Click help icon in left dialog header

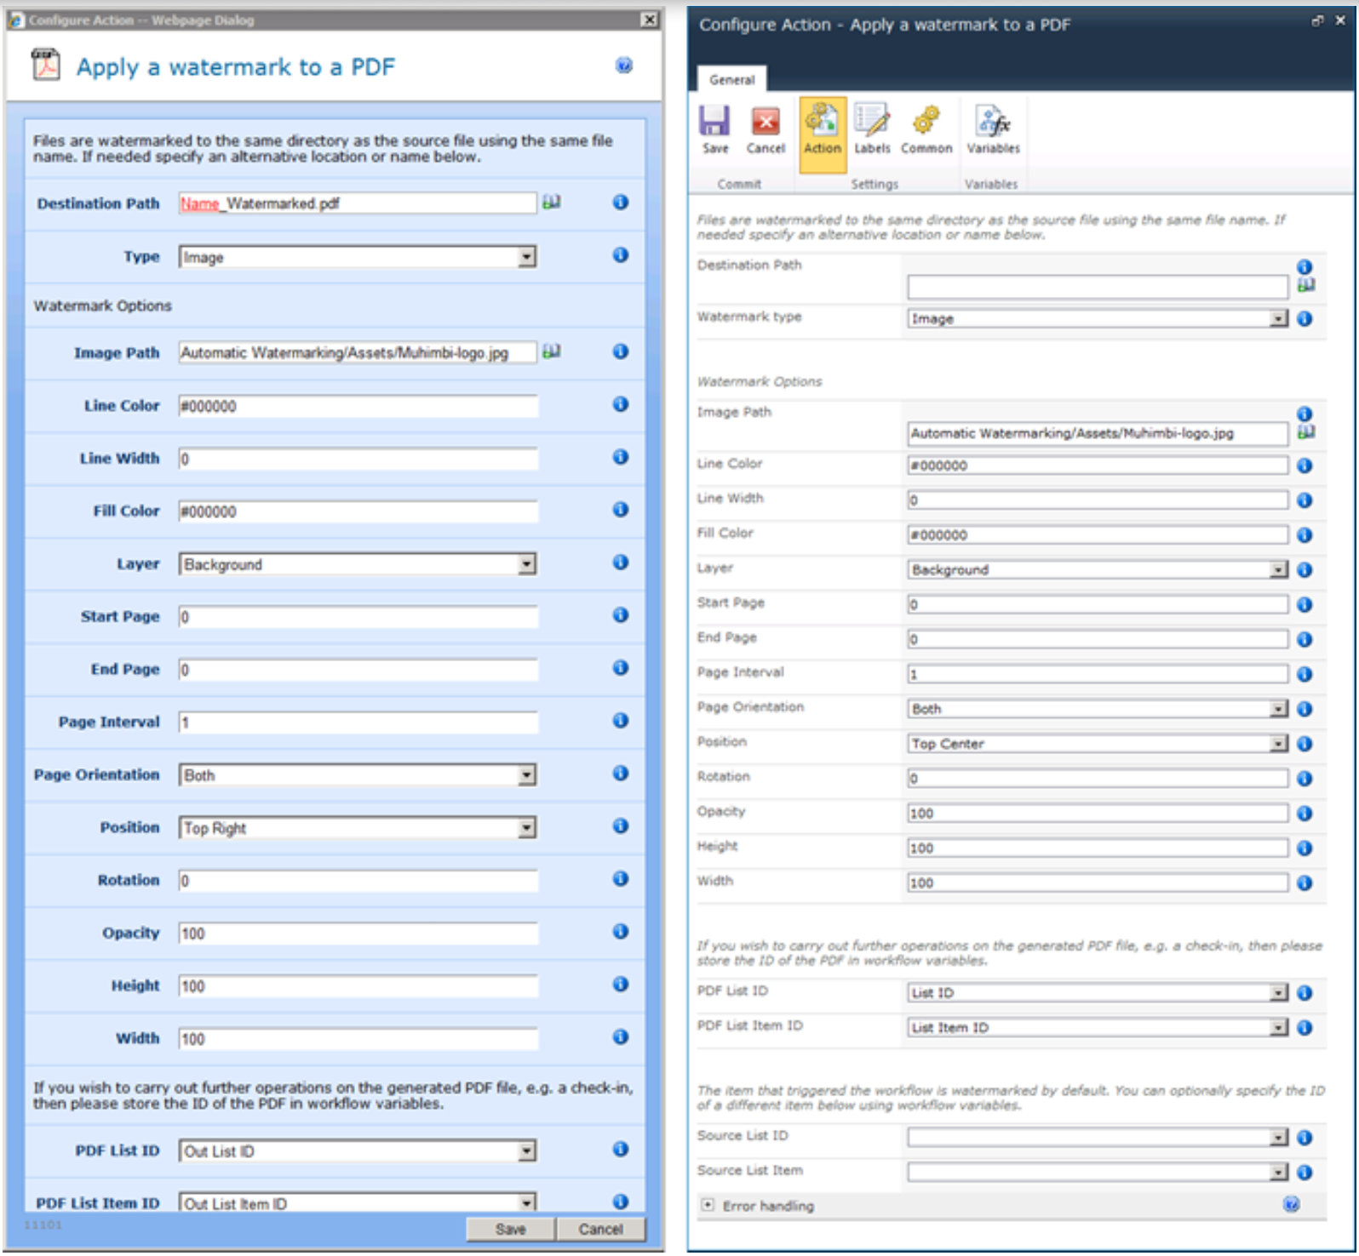623,66
